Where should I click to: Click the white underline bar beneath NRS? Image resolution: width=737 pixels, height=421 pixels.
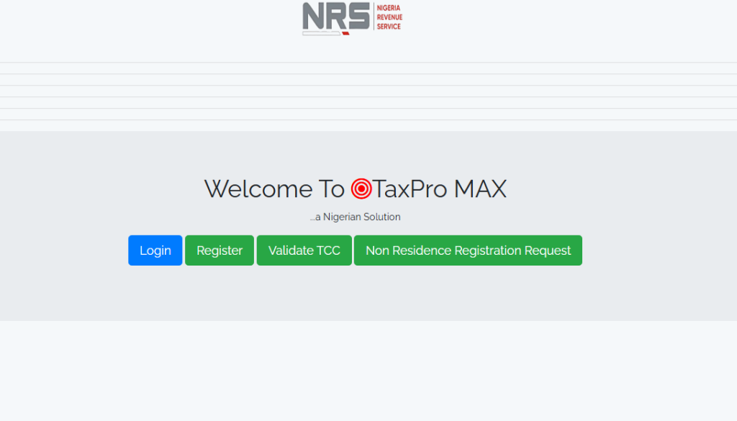321,33
